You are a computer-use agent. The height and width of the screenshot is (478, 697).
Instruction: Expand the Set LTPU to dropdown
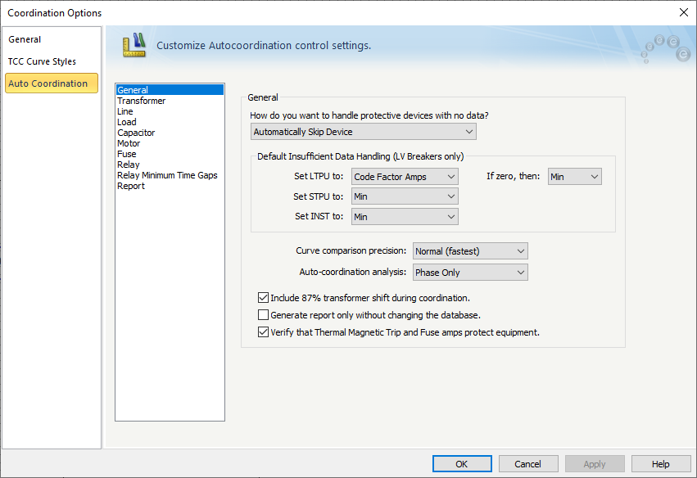tap(405, 177)
